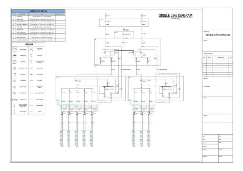Viewport: 243px width, 171px height.
Task: Select the Grid Meter legend symbol
Action: (15, 99)
